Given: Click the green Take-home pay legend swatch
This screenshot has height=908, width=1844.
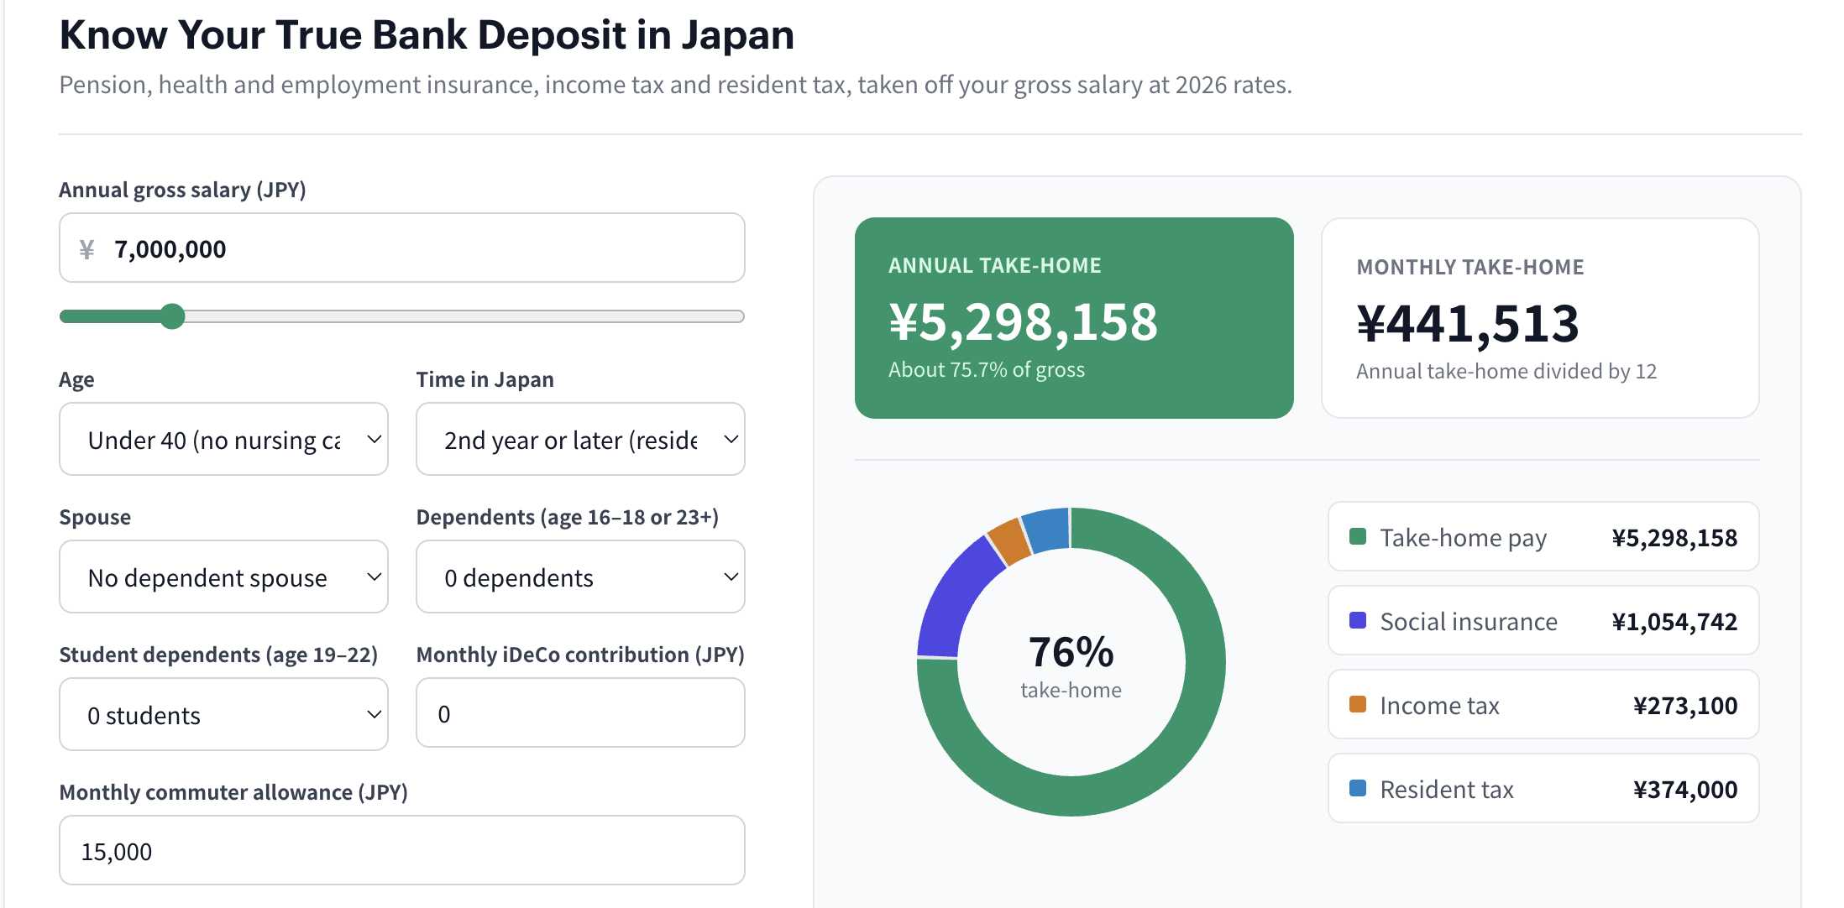Looking at the screenshot, I should 1358,536.
